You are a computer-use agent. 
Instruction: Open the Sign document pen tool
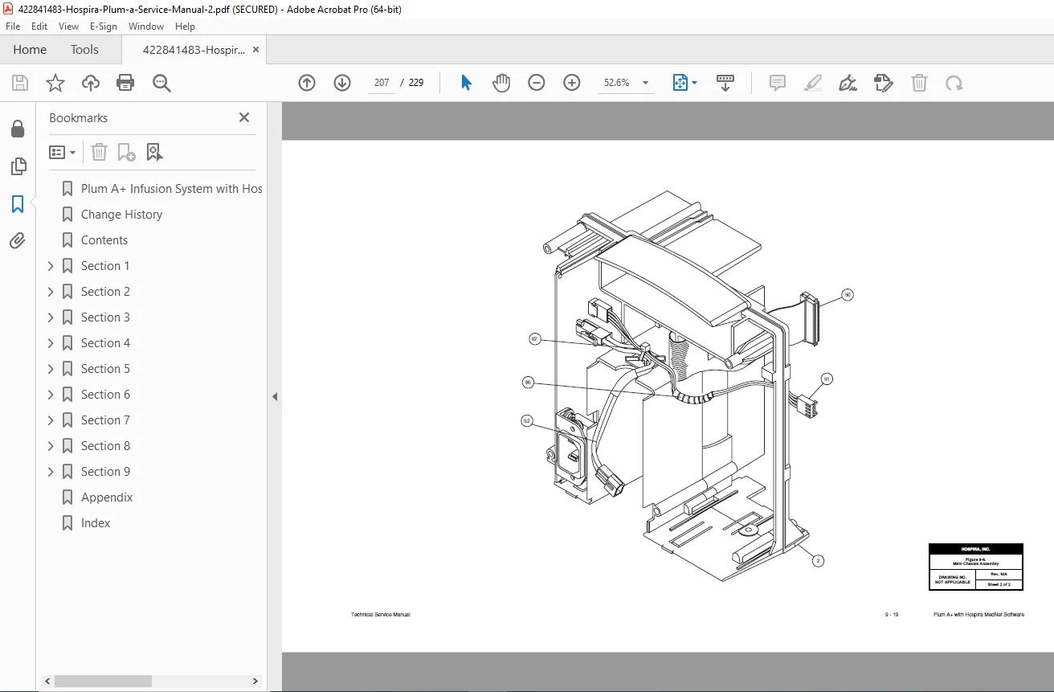click(x=848, y=83)
